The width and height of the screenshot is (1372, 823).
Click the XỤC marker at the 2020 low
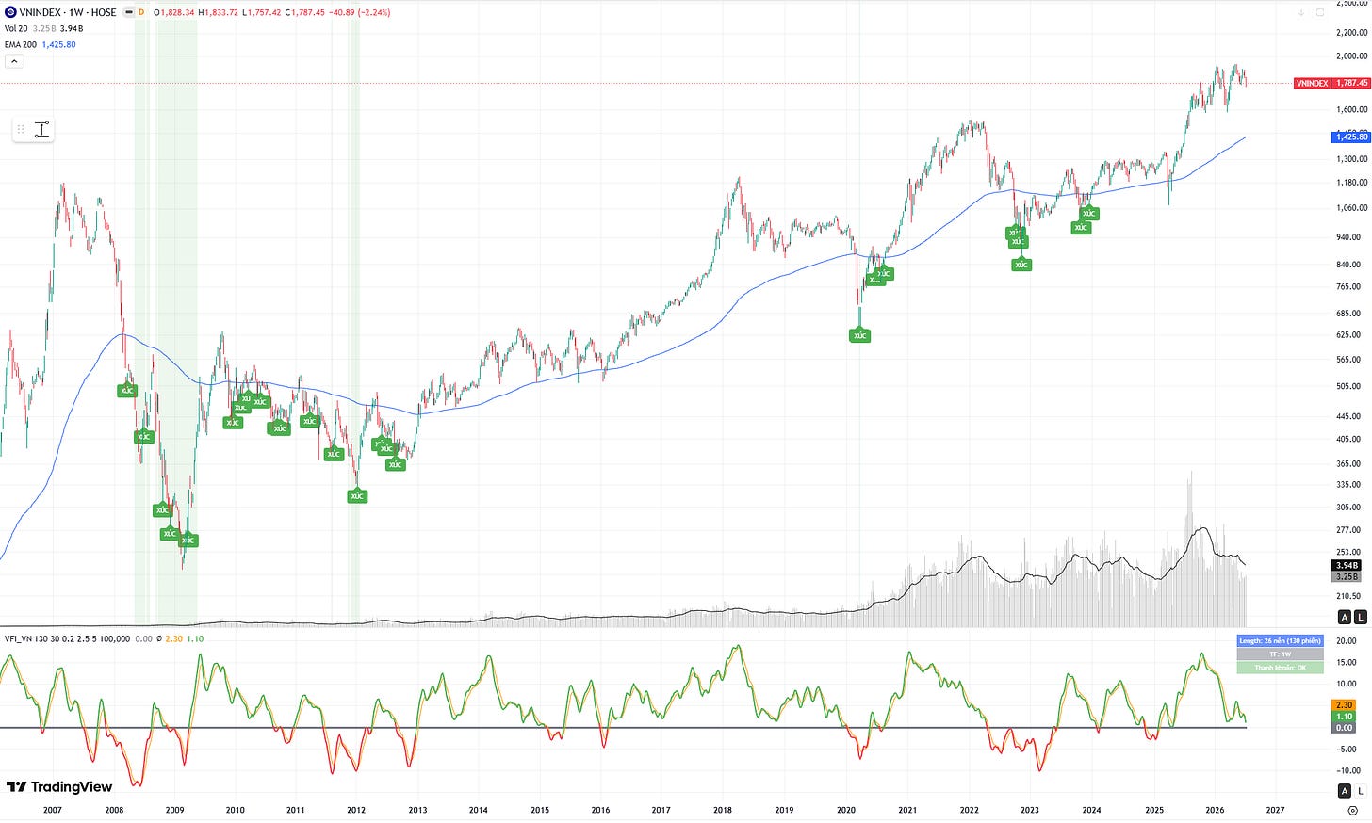pyautogui.click(x=859, y=334)
